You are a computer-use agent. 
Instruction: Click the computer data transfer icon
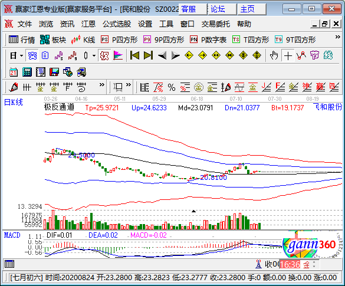click(x=81, y=72)
